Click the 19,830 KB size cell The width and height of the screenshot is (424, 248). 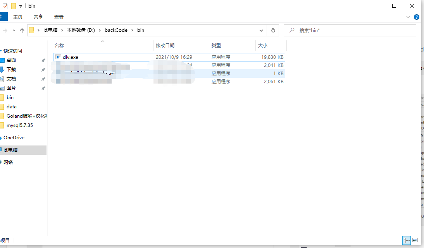coord(272,57)
